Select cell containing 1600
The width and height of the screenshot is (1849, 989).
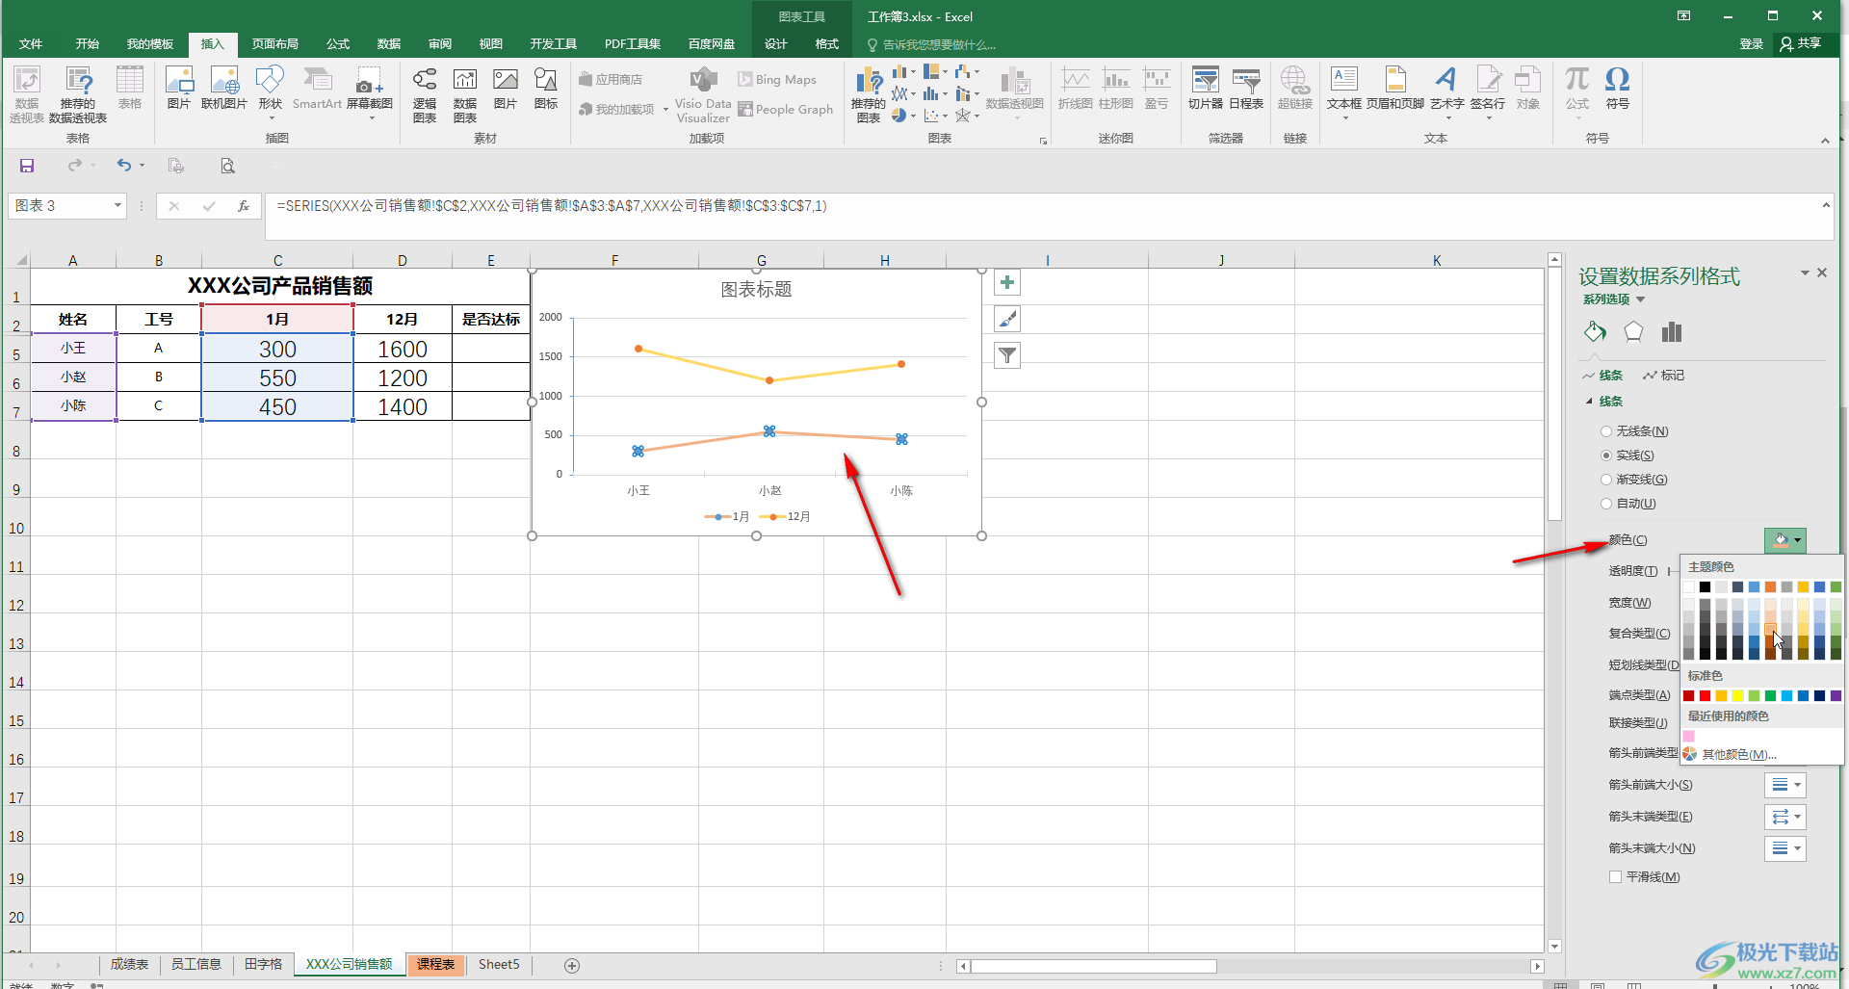click(x=403, y=349)
